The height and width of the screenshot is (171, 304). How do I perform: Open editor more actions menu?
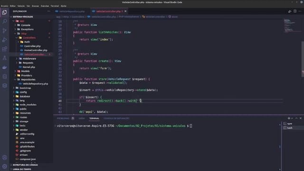point(300,11)
